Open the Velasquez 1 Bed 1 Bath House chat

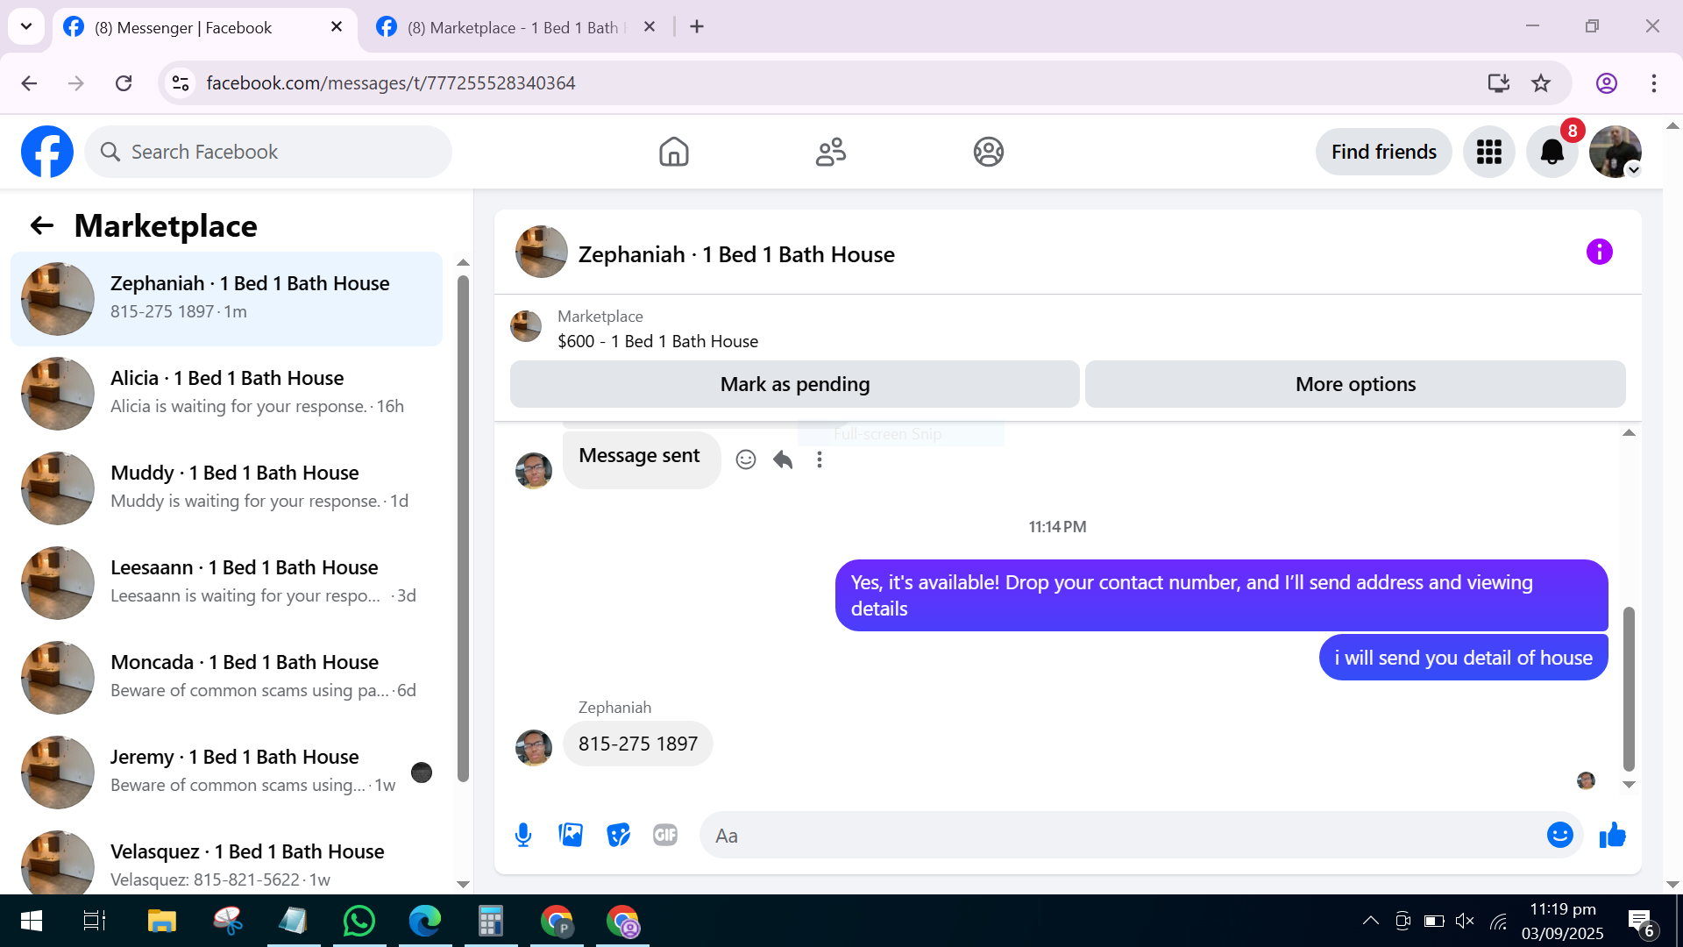pos(226,859)
